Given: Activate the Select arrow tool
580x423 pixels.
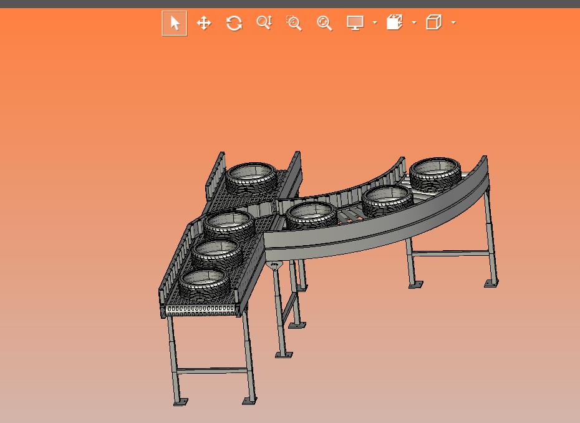Looking at the screenshot, I should pos(175,23).
